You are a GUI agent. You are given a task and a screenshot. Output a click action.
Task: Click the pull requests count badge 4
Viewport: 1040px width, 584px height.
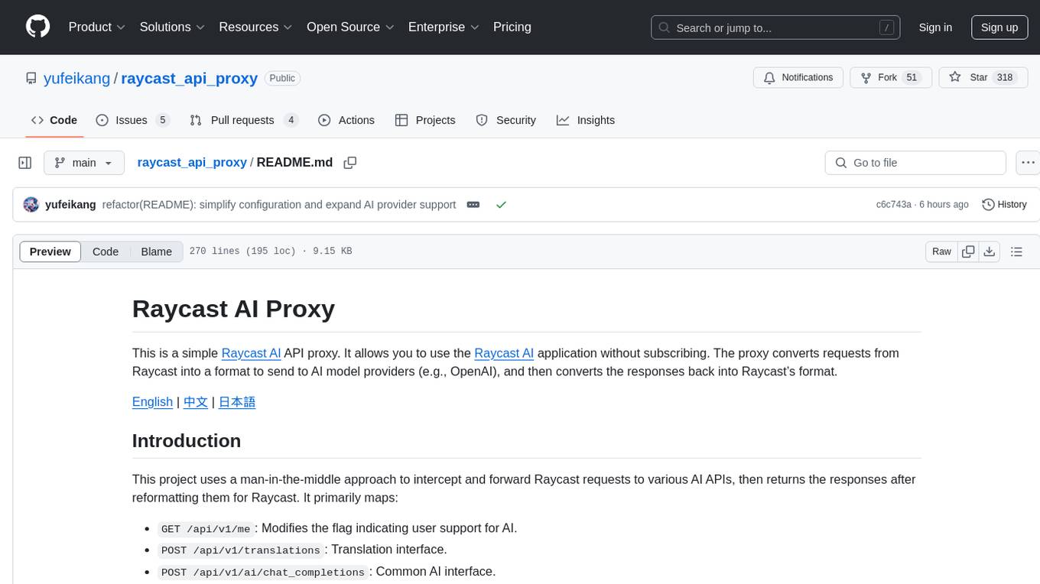[x=291, y=120]
